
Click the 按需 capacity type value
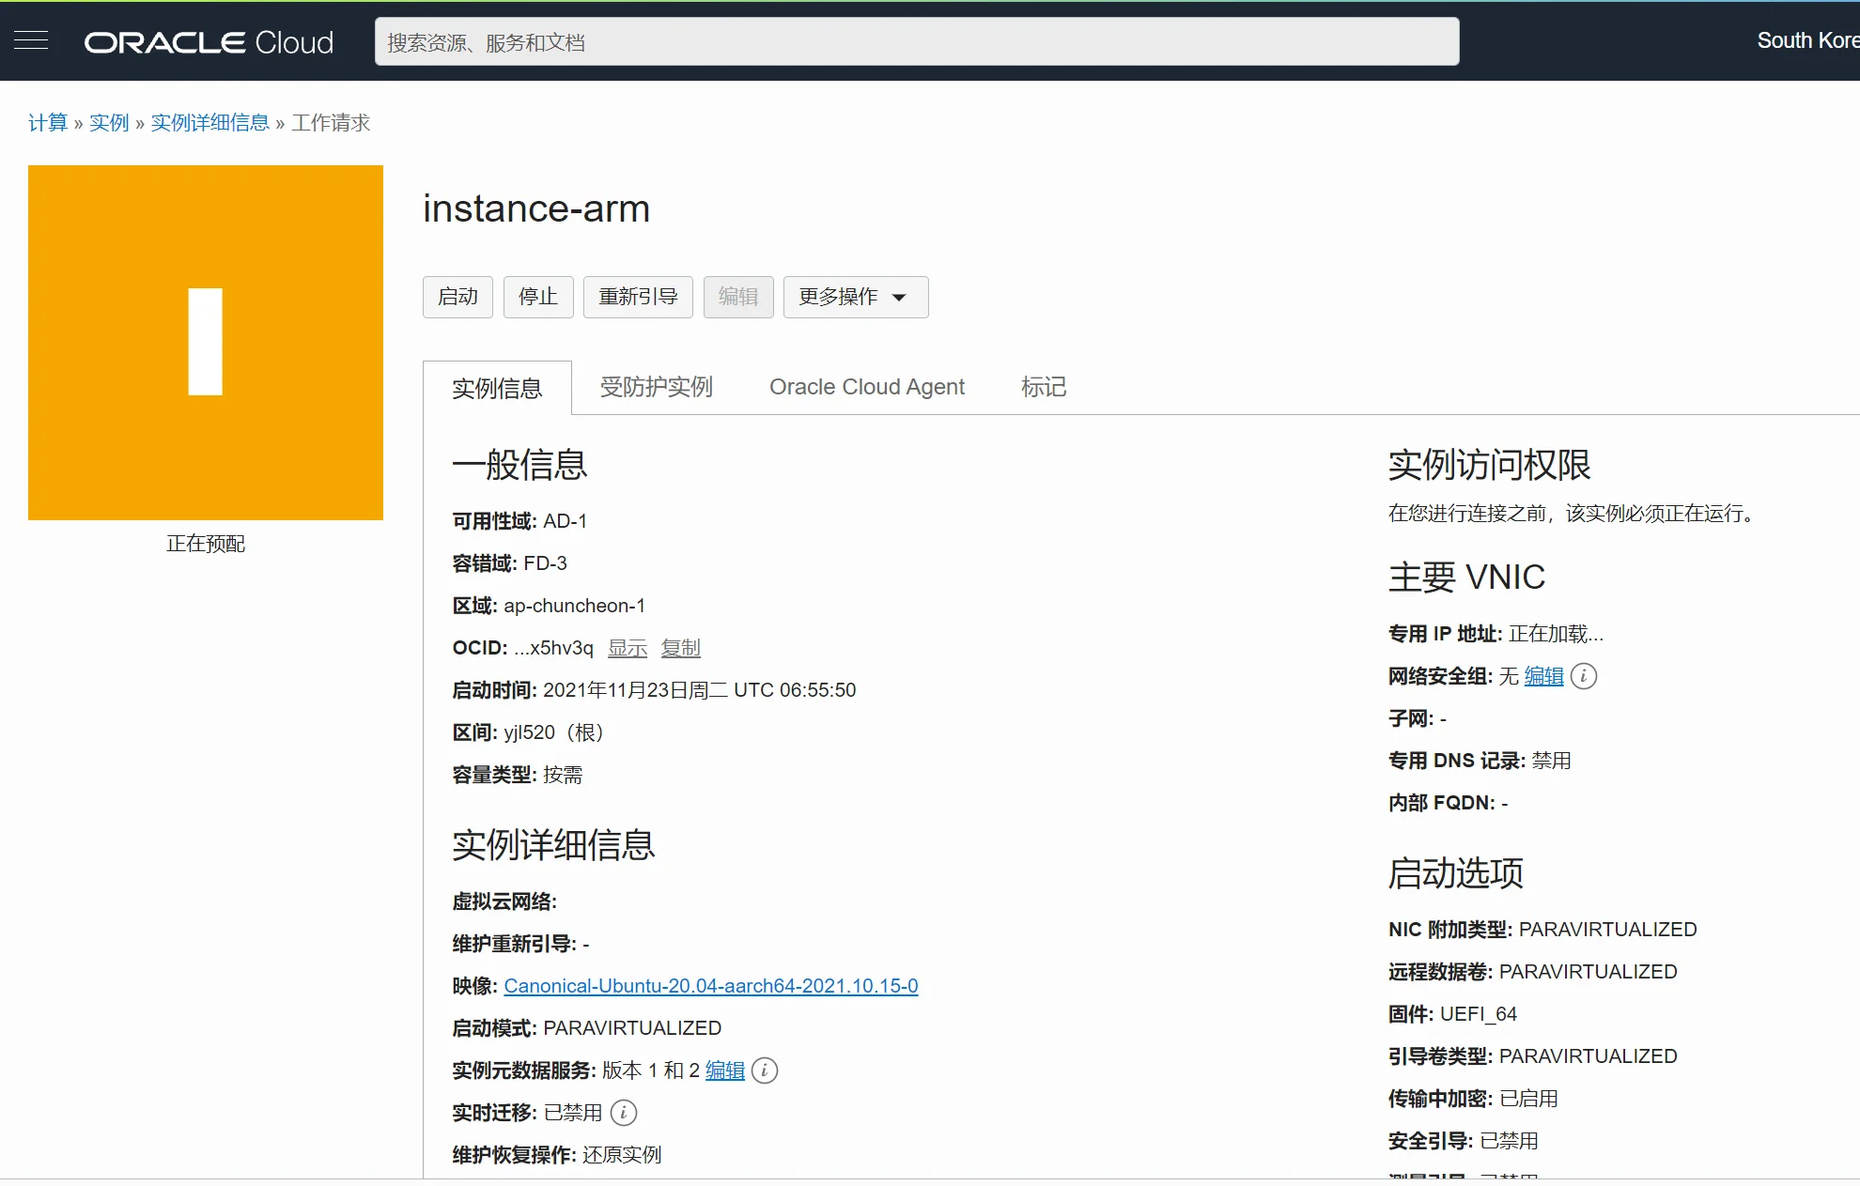563,775
